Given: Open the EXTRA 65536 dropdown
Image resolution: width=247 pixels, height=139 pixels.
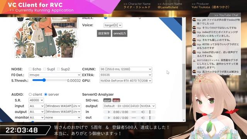Looking at the screenshot, I should tap(126, 75).
